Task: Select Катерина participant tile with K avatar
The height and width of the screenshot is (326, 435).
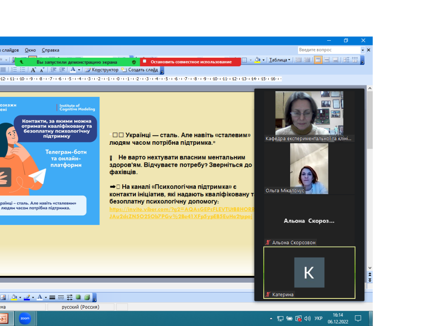Action: tap(309, 273)
